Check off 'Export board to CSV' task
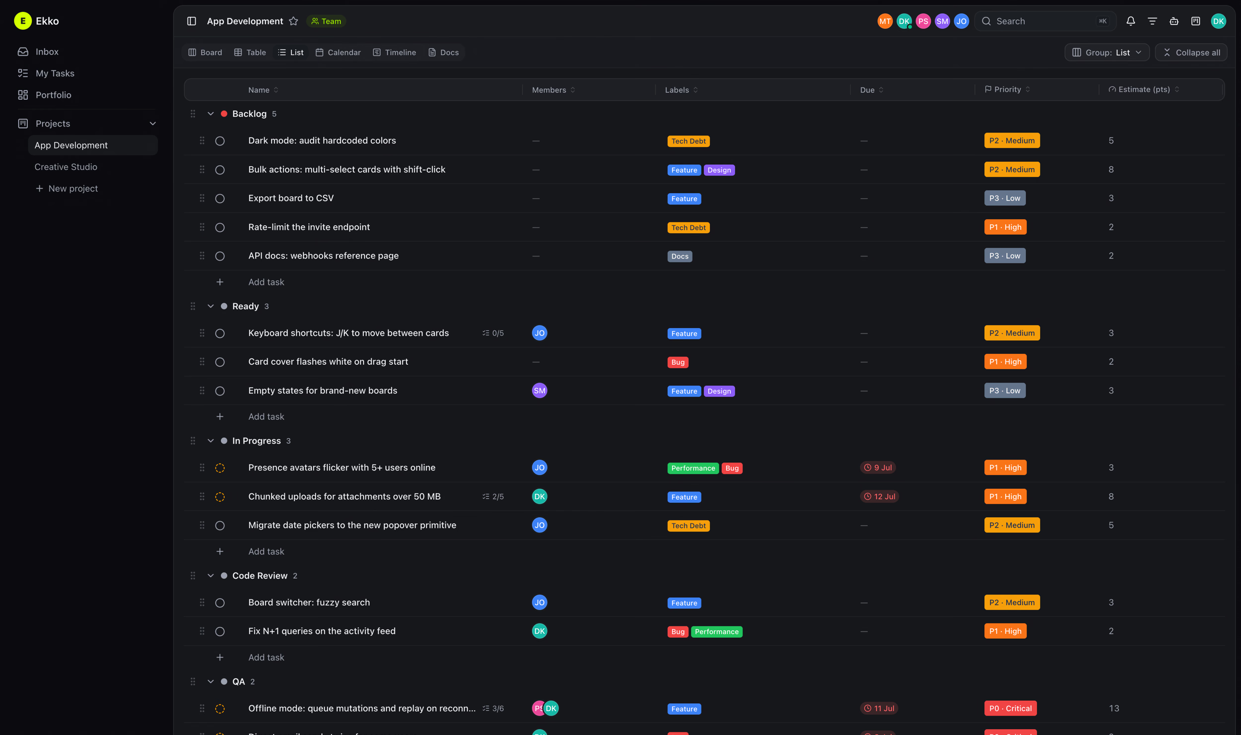 (x=220, y=199)
